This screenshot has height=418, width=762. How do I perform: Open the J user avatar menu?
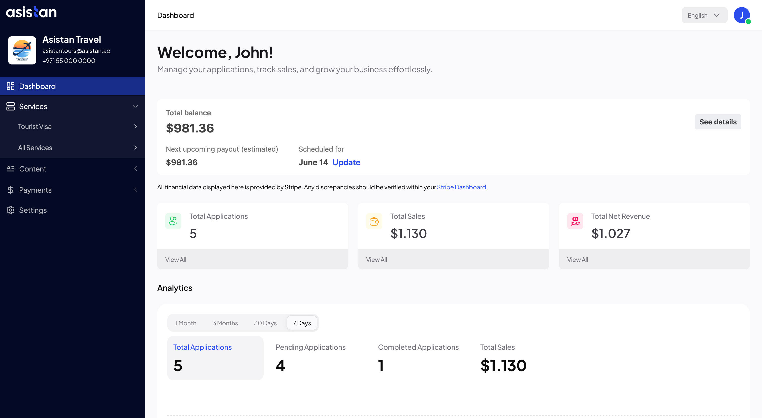coord(742,15)
